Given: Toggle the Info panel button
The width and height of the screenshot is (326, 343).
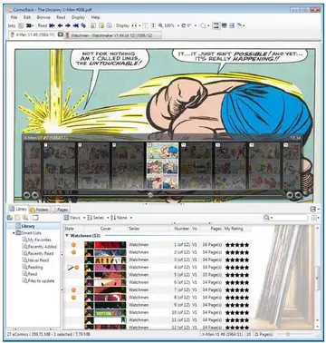Looking at the screenshot, I should pos(12,25).
